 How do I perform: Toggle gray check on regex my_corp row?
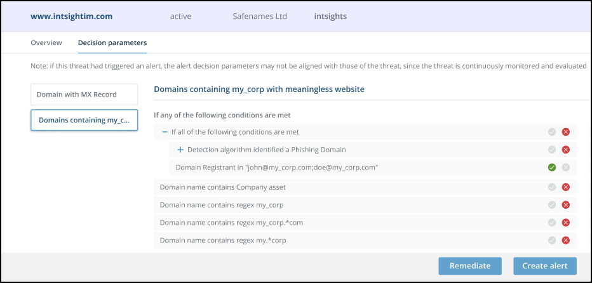(553, 205)
